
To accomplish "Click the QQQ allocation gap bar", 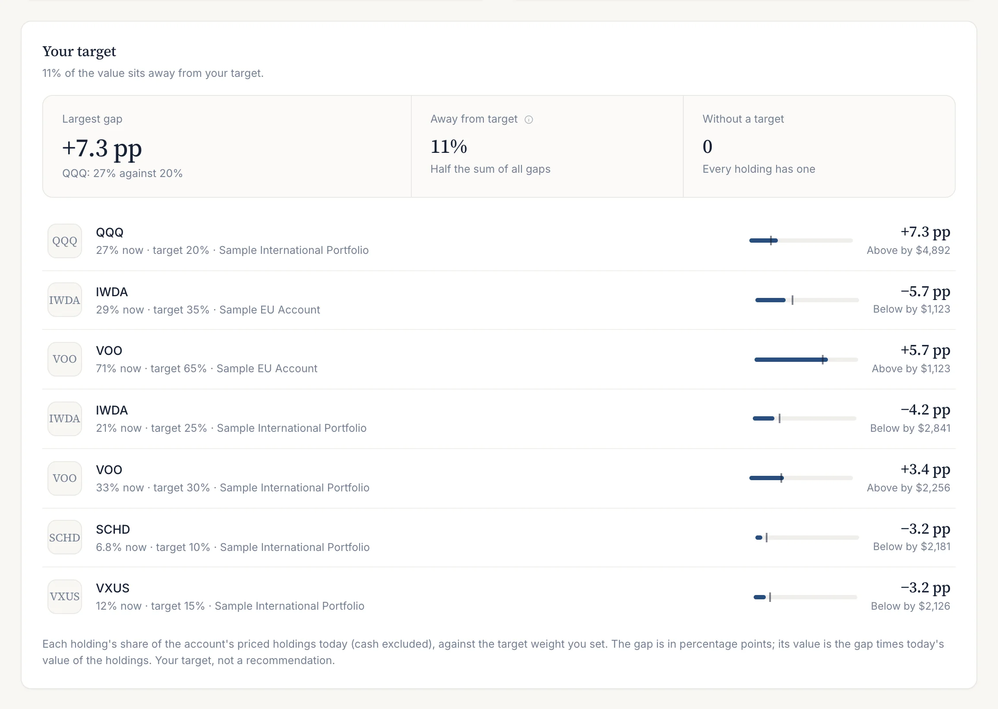I will click(x=801, y=241).
